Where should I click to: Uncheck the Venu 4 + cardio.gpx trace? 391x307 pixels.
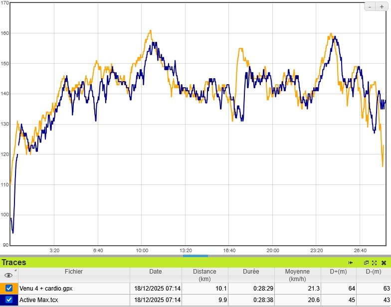point(9,288)
